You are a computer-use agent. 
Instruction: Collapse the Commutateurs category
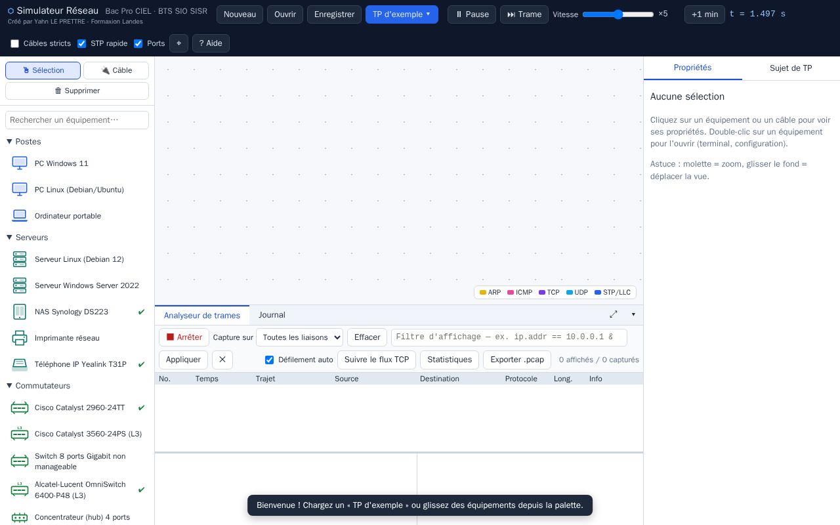tap(39, 386)
